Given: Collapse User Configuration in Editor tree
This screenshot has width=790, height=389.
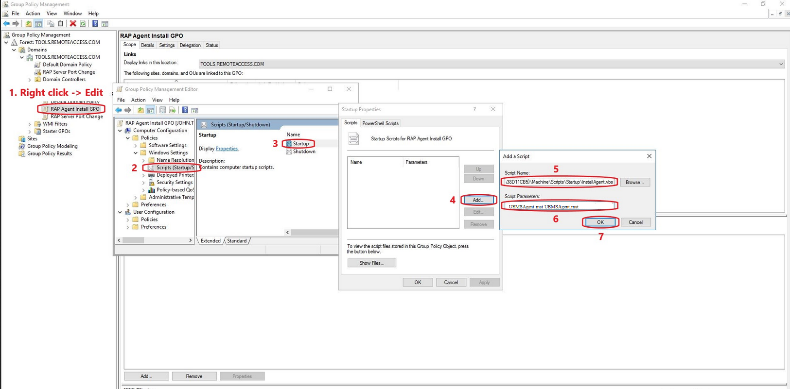Looking at the screenshot, I should (120, 212).
